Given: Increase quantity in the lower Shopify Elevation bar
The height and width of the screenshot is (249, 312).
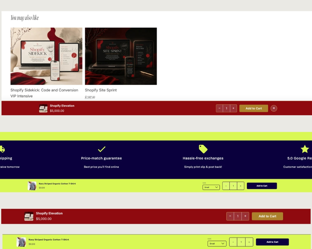Looking at the screenshot, I should coord(245,216).
